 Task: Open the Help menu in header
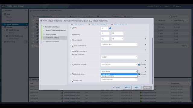pos(167,6)
